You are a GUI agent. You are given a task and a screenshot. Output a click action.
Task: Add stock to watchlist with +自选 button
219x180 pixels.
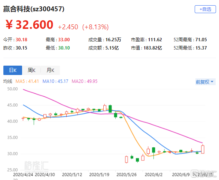click(x=205, y=9)
